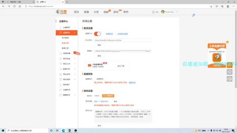Expand the 我的公会 sidebar chevron
Viewport: 237px width, 133px height.
75,64
